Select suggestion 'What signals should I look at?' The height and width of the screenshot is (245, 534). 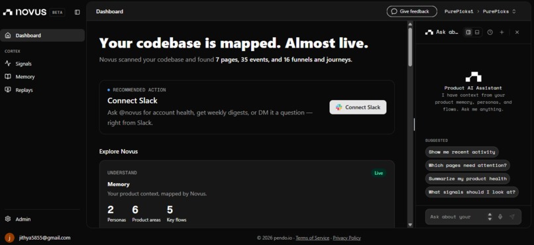tap(472, 192)
